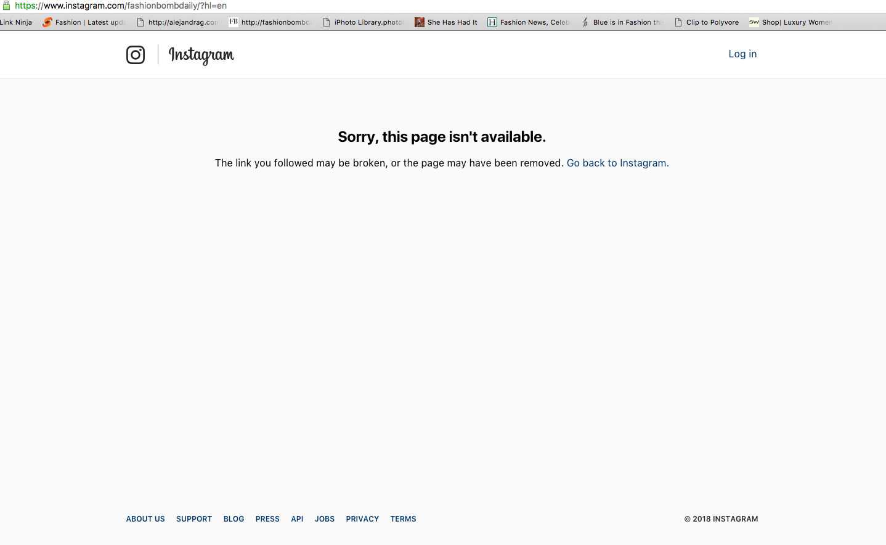This screenshot has width=886, height=545.
Task: Click Go back to Instagram link
Action: 617,163
